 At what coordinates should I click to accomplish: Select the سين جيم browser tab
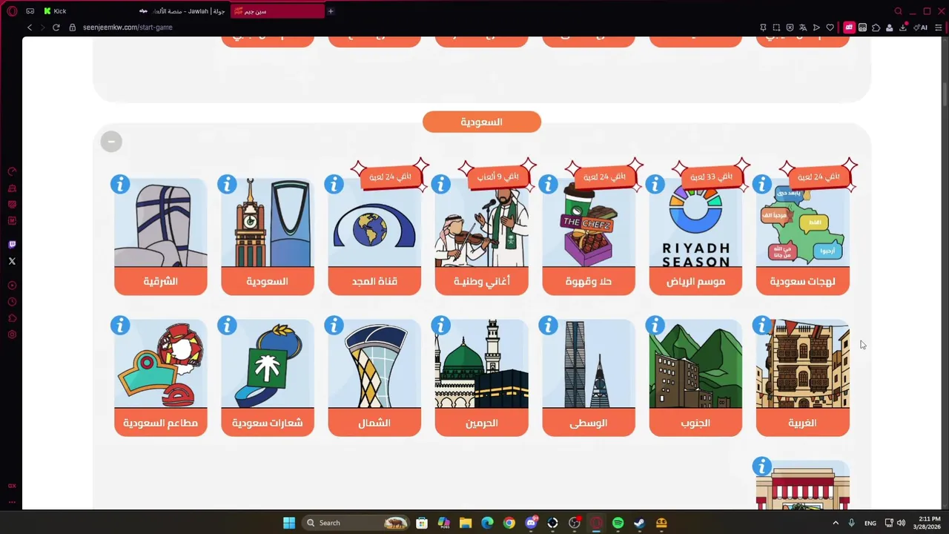coord(277,11)
